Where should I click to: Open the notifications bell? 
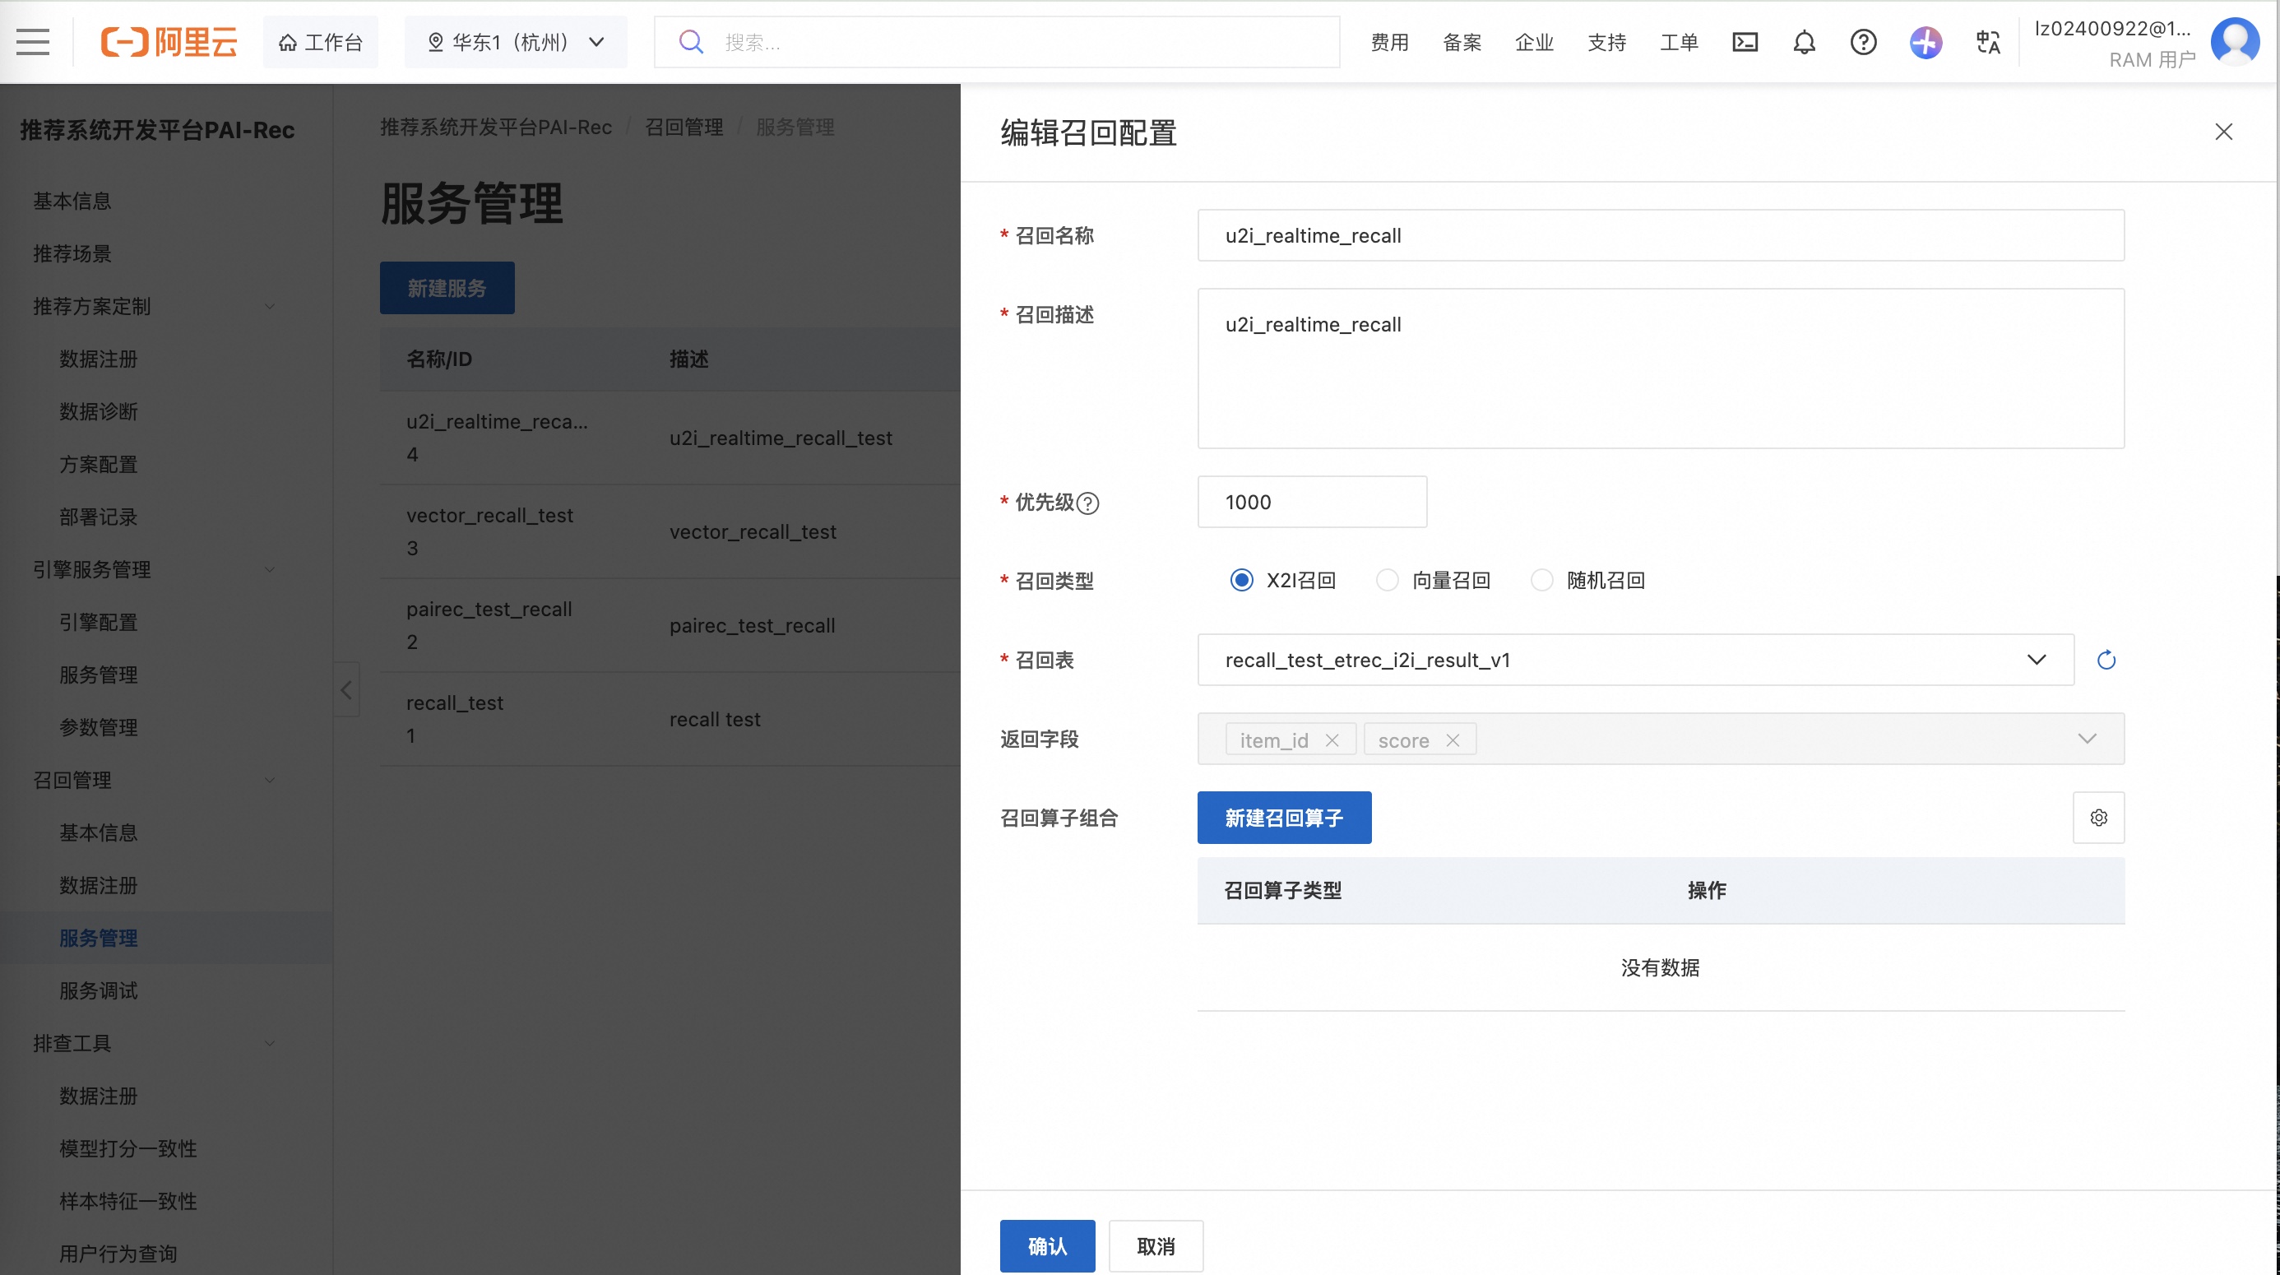(1804, 42)
